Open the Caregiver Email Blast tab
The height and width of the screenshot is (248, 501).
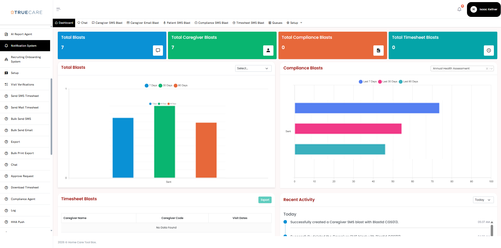pyautogui.click(x=143, y=23)
